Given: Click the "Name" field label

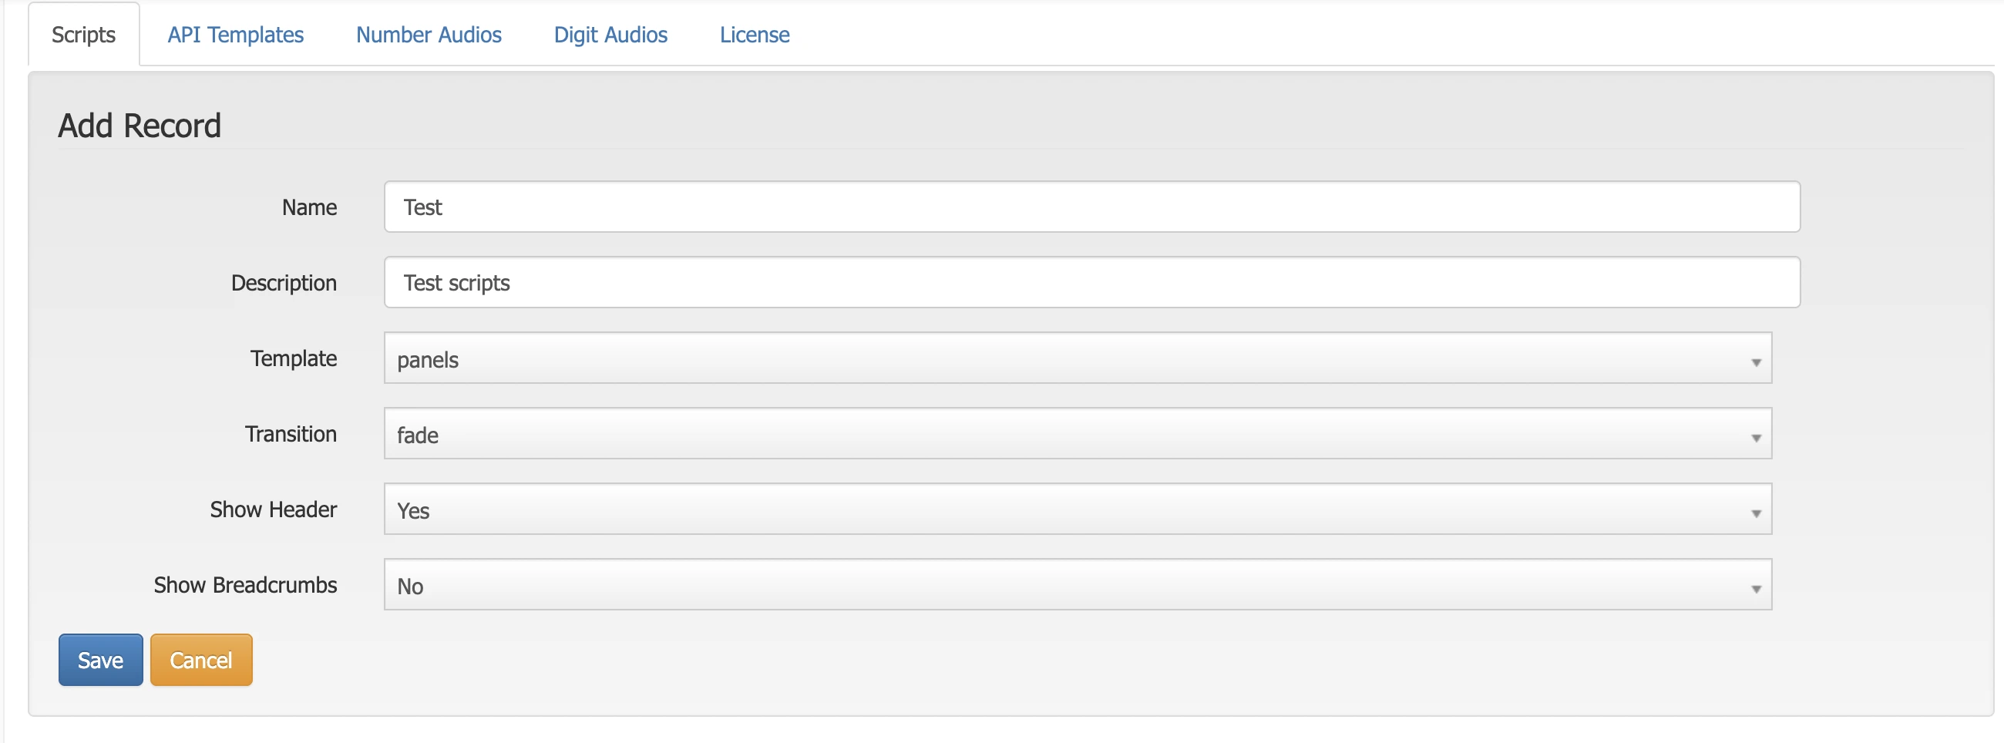Looking at the screenshot, I should point(309,208).
